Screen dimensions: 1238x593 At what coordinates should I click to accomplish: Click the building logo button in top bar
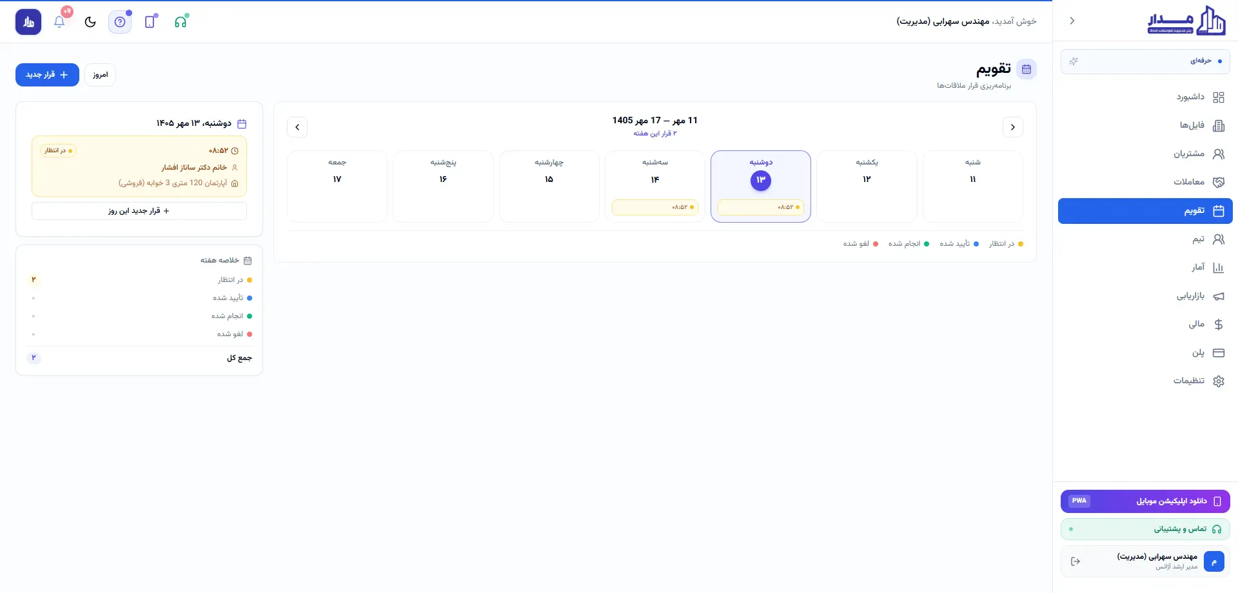28,22
